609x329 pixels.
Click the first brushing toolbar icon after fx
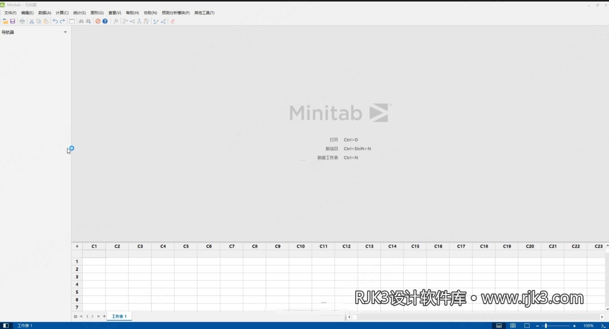[x=125, y=21]
